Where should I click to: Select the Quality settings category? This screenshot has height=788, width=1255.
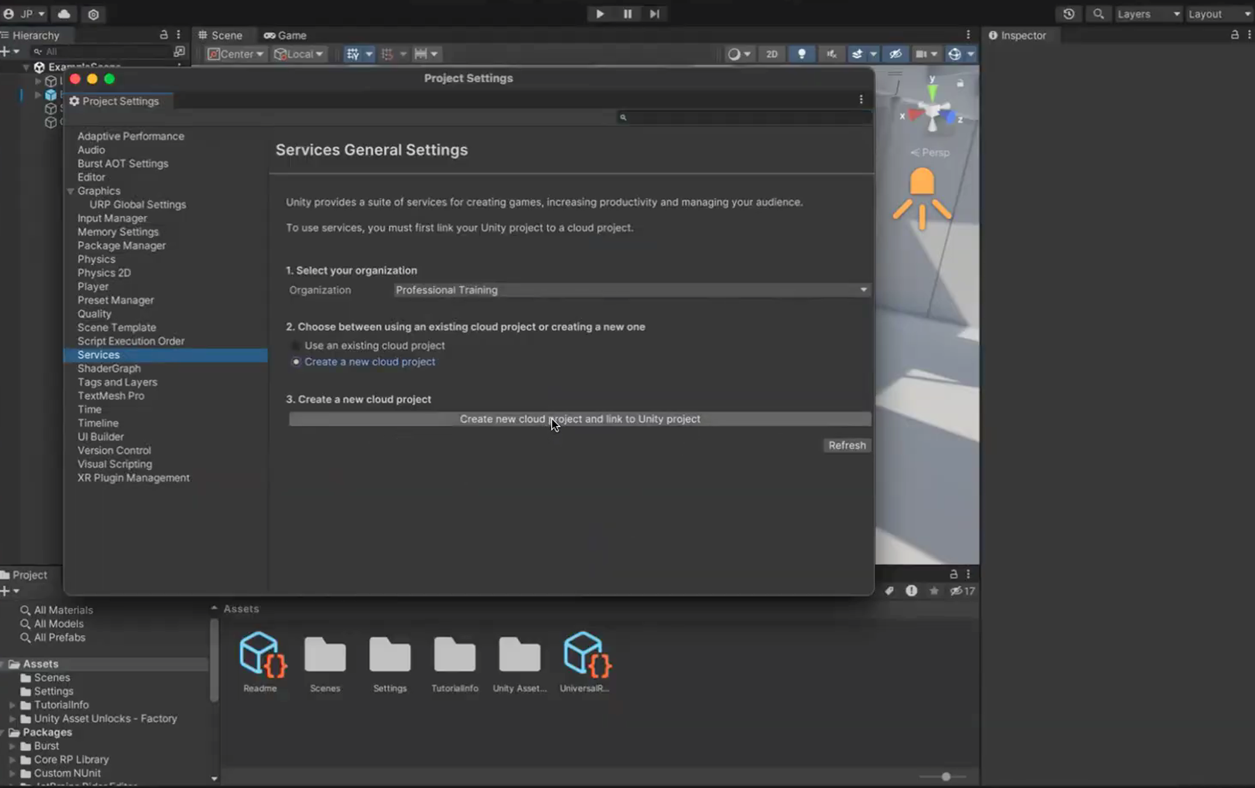coord(94,314)
